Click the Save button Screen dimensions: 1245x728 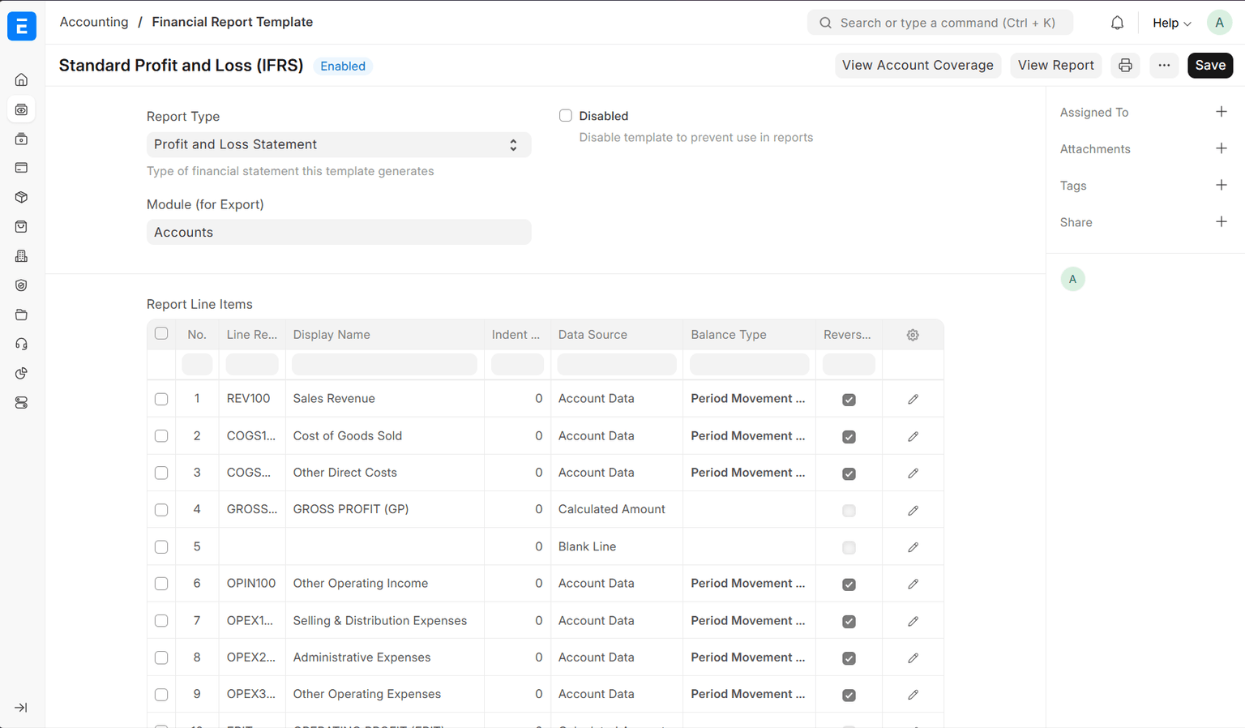1209,66
